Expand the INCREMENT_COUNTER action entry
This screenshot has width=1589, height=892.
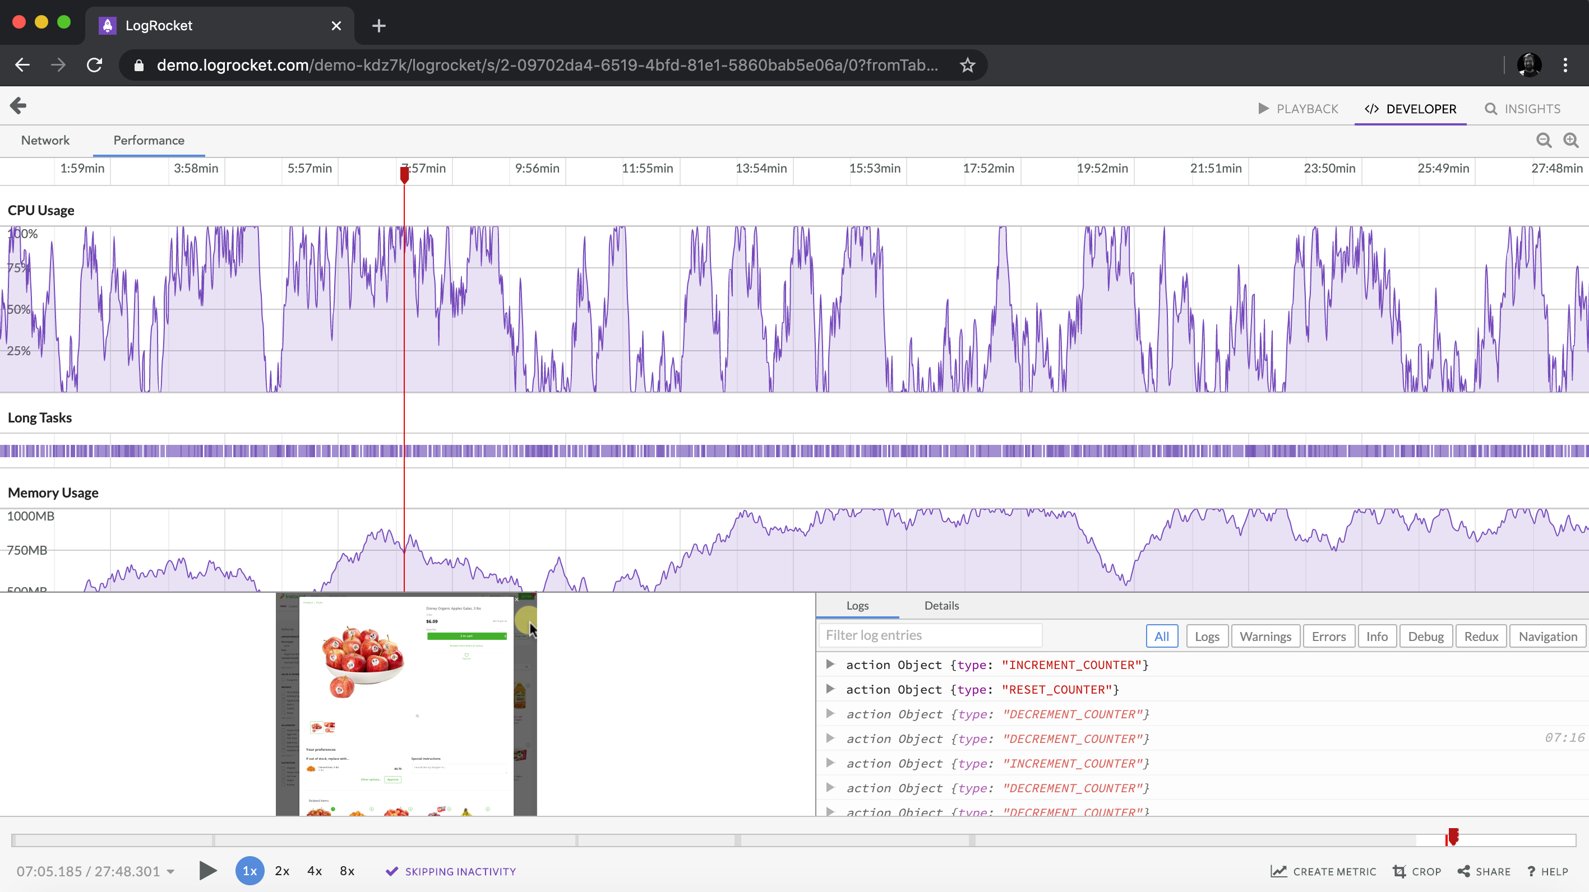[x=829, y=664]
